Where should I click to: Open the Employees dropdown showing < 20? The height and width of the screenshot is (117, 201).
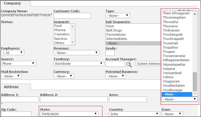(x=13, y=53)
